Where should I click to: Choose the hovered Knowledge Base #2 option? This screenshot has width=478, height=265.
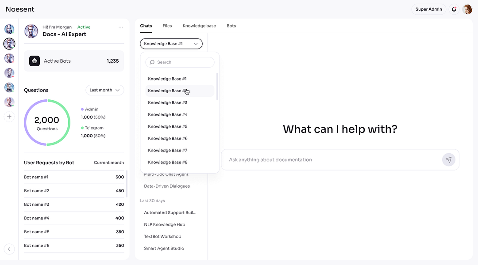click(x=180, y=91)
